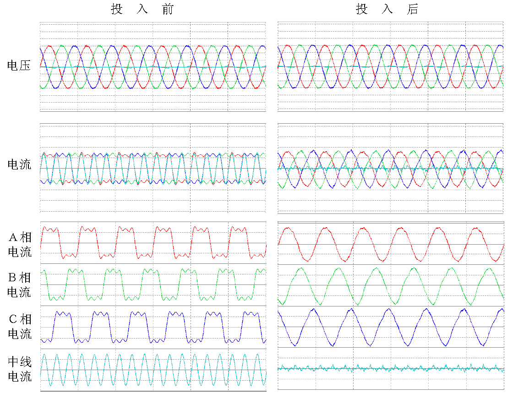The width and height of the screenshot is (518, 399).
Task: Click the C相电流 label
Action: tap(20, 327)
